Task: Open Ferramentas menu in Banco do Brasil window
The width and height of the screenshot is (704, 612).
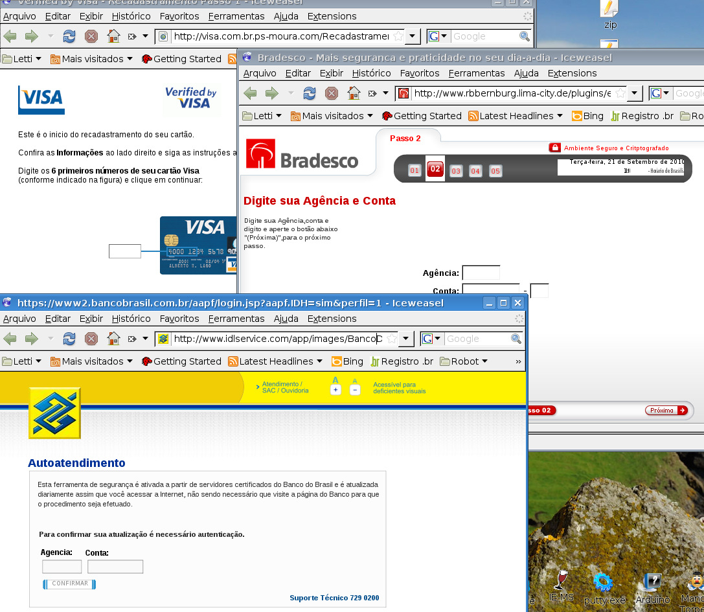Action: click(236, 319)
